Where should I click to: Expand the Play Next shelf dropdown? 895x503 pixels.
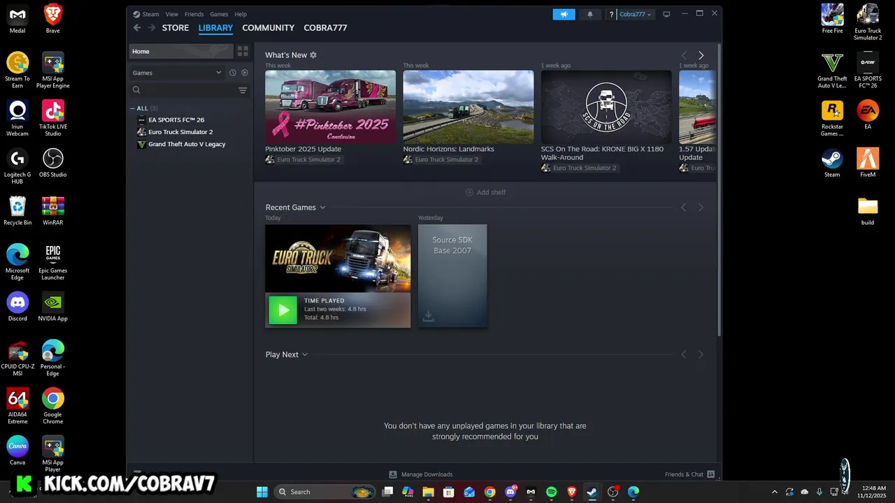pos(305,355)
